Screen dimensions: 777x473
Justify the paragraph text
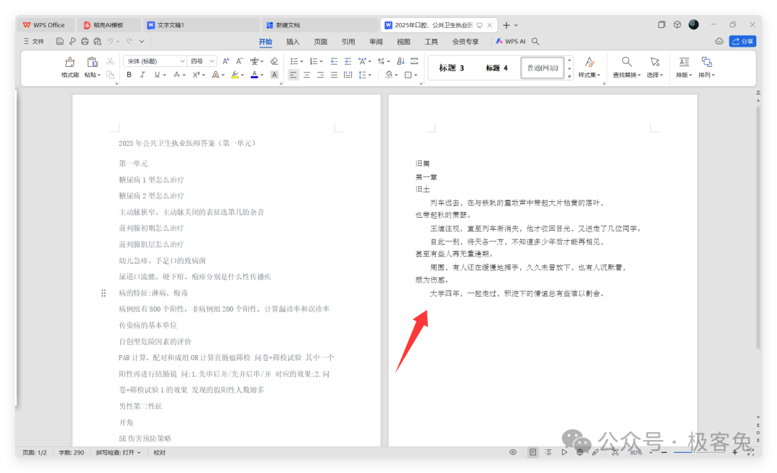(334, 75)
